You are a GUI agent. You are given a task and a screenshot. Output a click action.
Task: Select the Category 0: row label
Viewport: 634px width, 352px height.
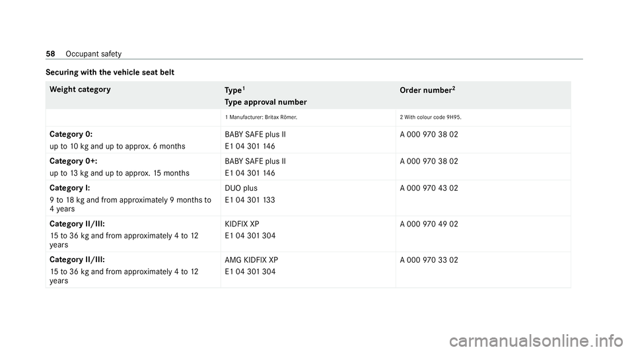coord(71,134)
